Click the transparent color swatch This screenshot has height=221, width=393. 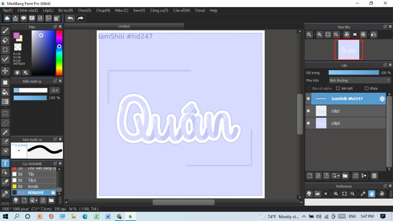[x=18, y=47]
